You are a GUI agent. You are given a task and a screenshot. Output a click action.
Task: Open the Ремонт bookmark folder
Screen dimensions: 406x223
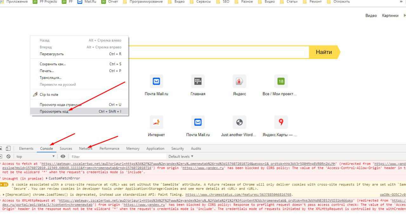tap(312, 2)
